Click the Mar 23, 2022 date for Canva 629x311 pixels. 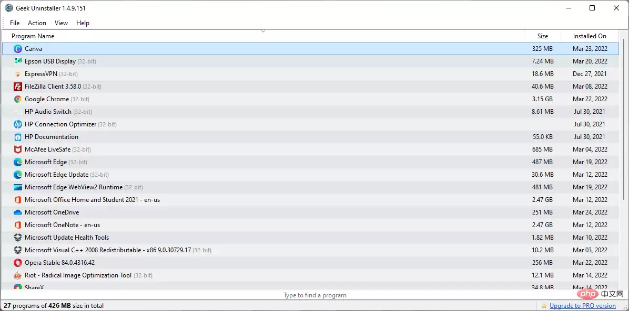(590, 49)
